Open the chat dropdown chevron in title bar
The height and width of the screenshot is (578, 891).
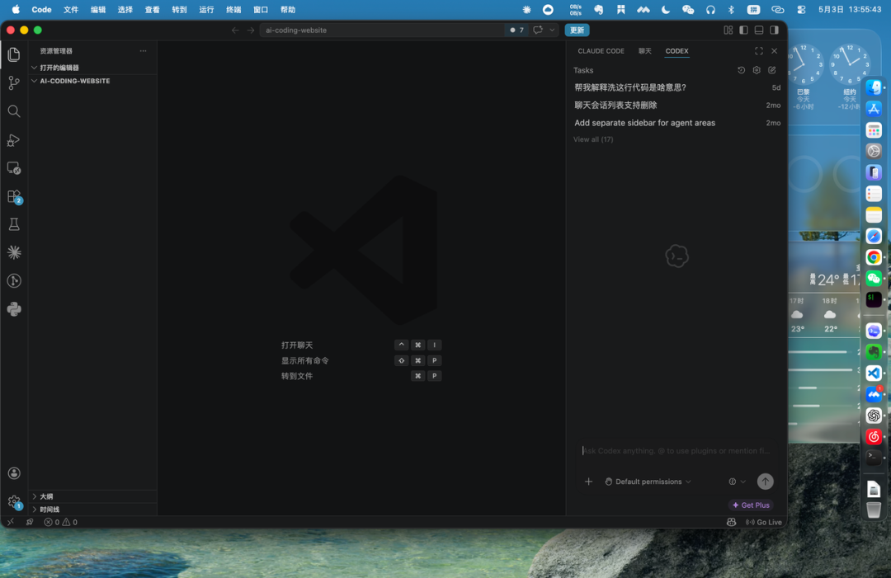coord(552,30)
